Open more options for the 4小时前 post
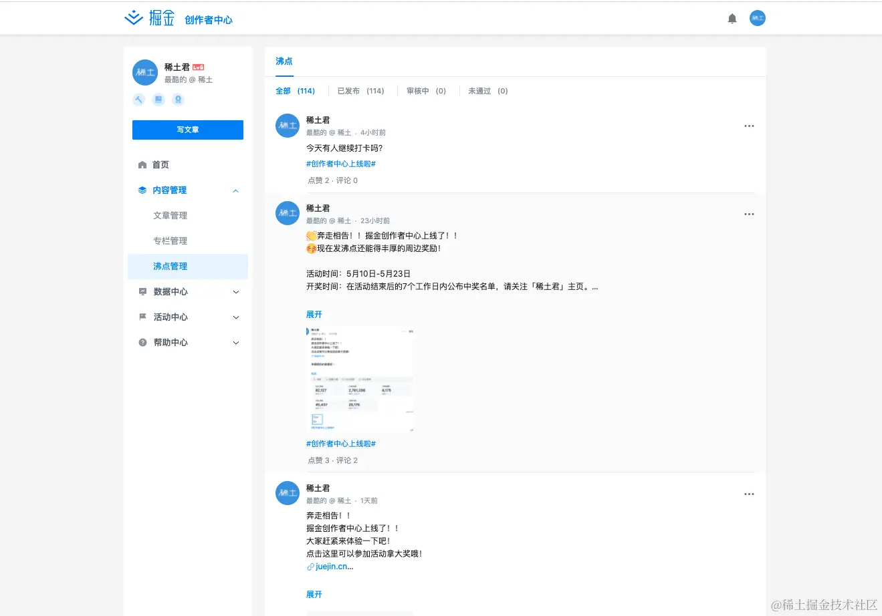Screen dimensions: 882x616 [749, 126]
